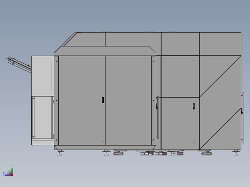Select the top right upper enclosure panel
Screen dimensions: 250x187
pos(220,44)
